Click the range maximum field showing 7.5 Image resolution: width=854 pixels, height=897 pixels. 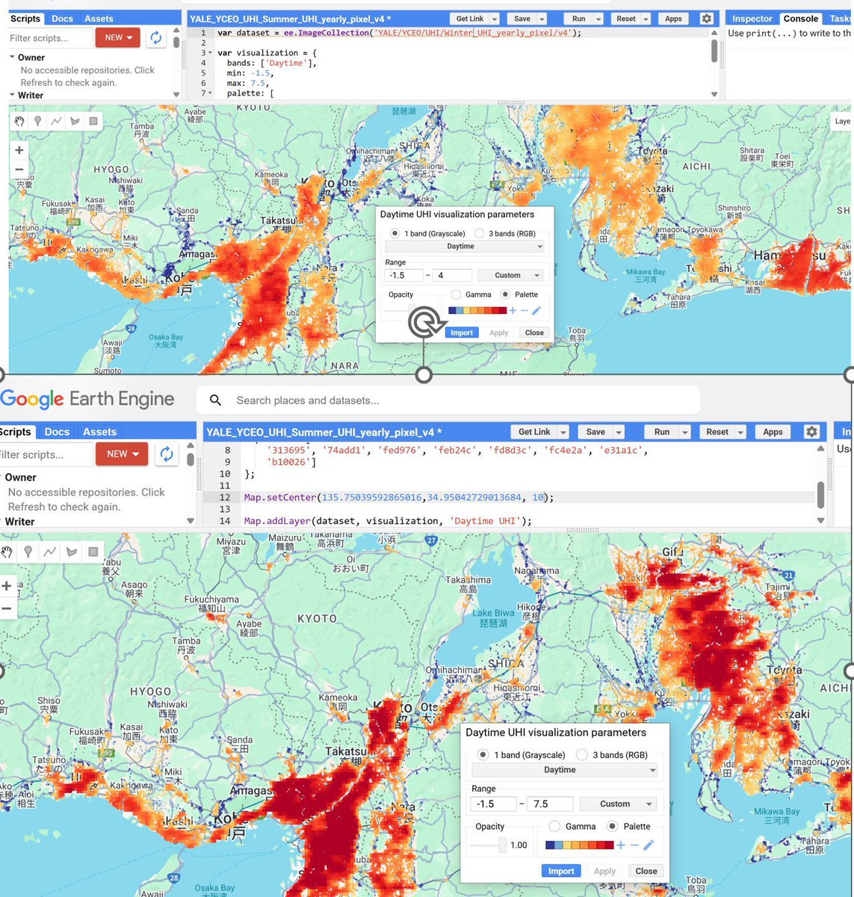click(551, 804)
